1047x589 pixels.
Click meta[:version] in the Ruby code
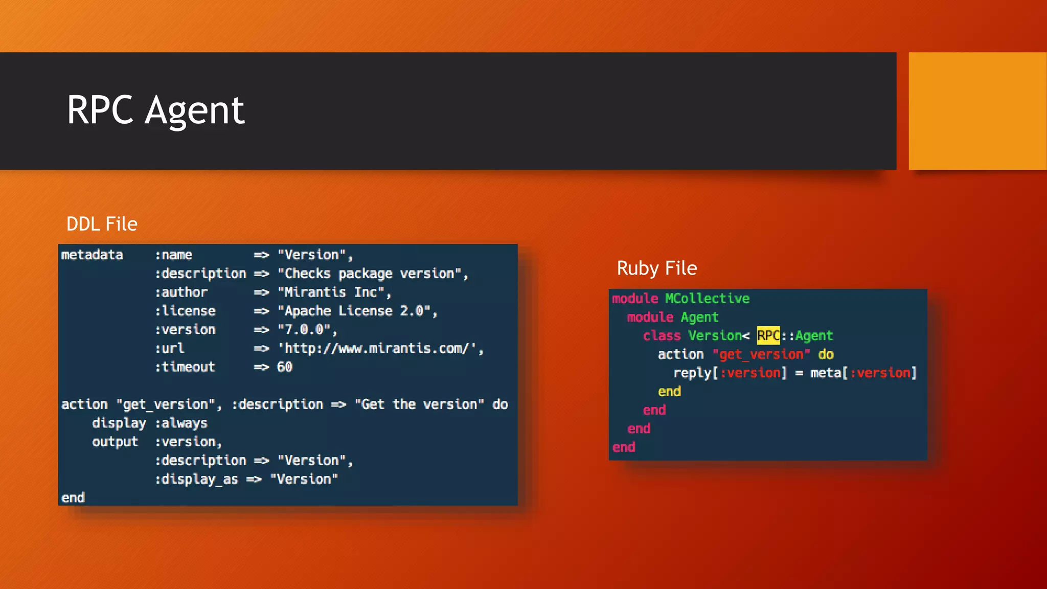pyautogui.click(x=863, y=373)
